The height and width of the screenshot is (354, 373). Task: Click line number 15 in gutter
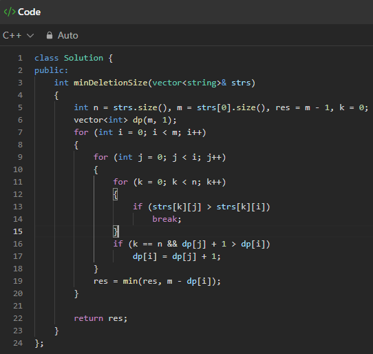point(18,231)
